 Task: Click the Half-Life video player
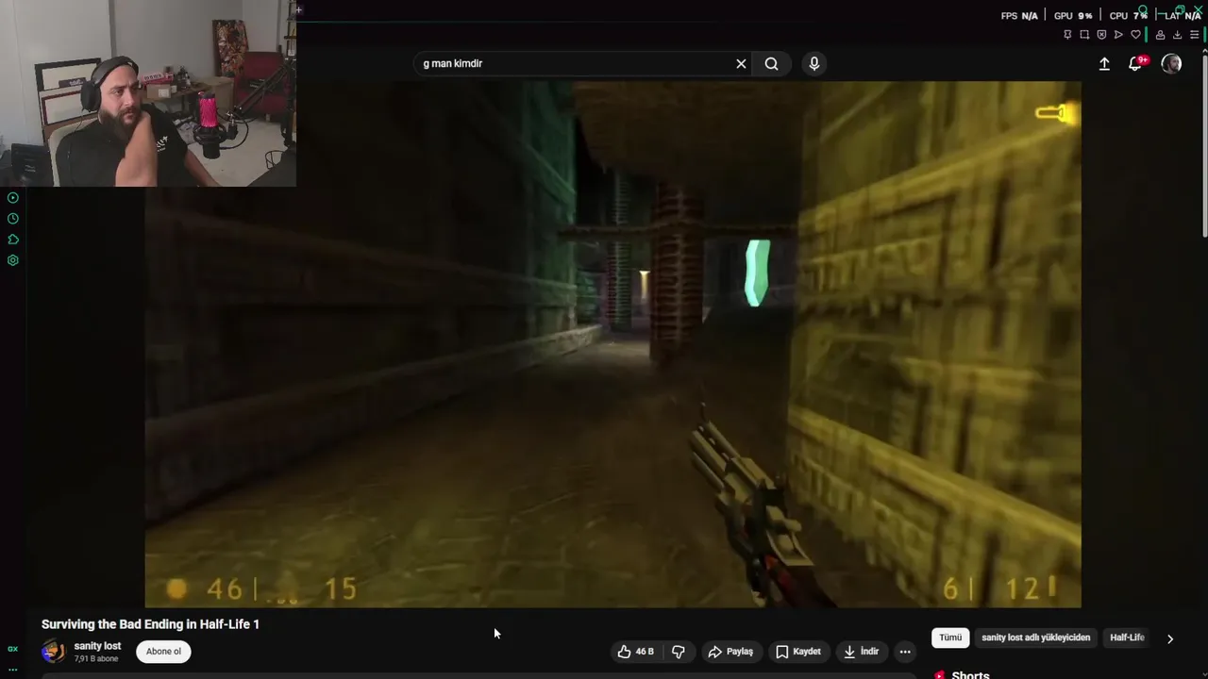tap(612, 344)
